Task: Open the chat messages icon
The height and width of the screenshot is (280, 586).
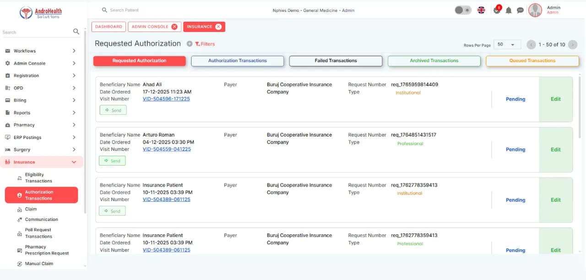Action: click(x=520, y=10)
